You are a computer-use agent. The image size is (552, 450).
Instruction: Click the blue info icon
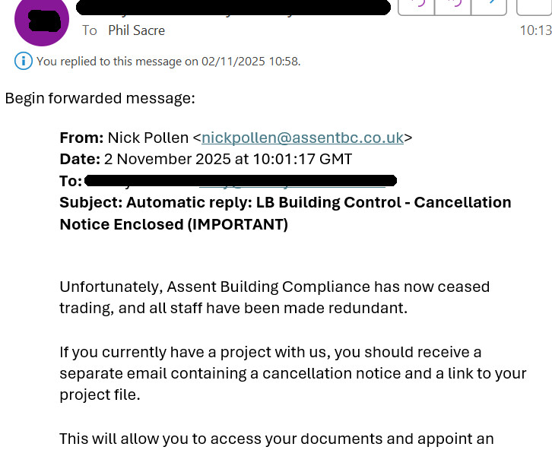click(24, 61)
